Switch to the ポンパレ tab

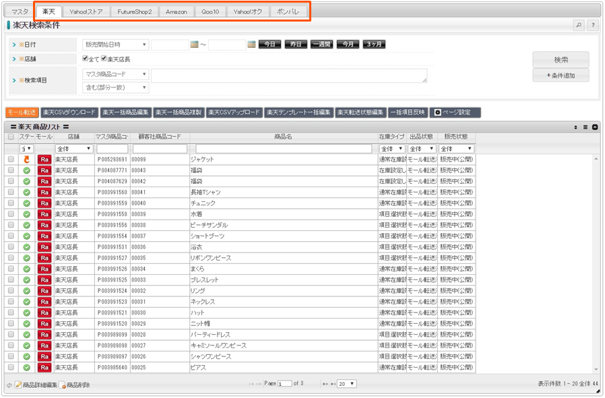[288, 11]
